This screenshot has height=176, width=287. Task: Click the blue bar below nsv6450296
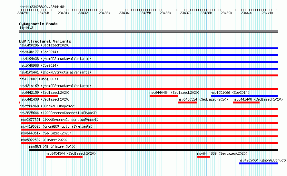pyautogui.click(x=148, y=48)
